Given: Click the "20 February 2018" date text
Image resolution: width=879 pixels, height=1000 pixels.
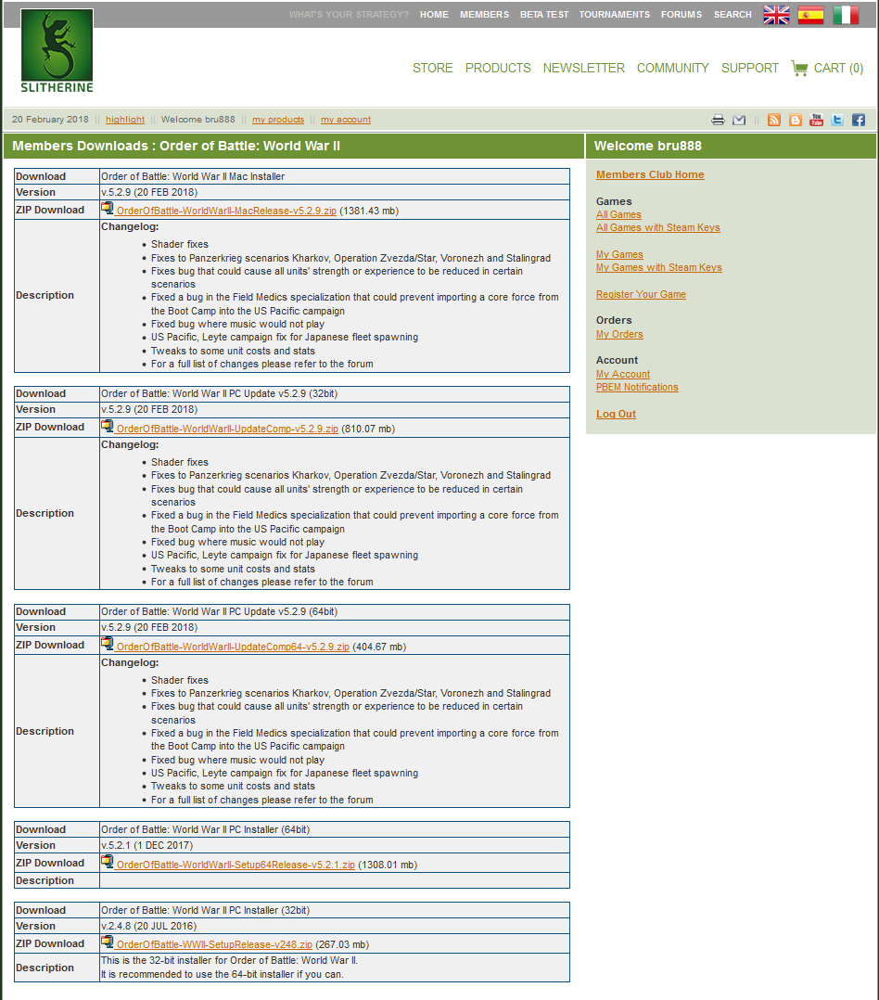Looking at the screenshot, I should [x=50, y=120].
